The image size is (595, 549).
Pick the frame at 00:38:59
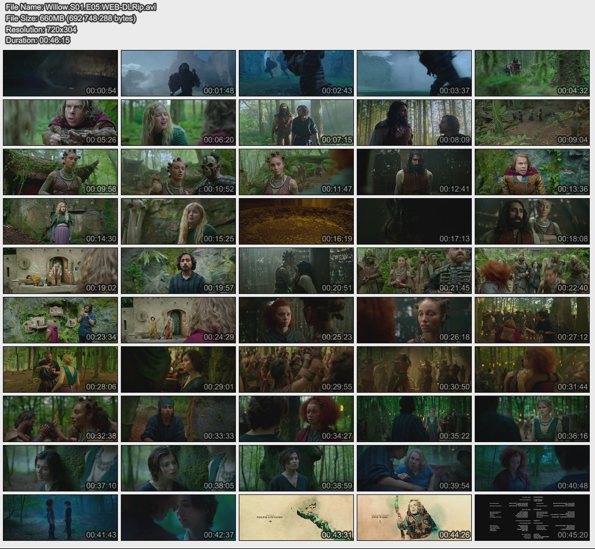point(296,469)
